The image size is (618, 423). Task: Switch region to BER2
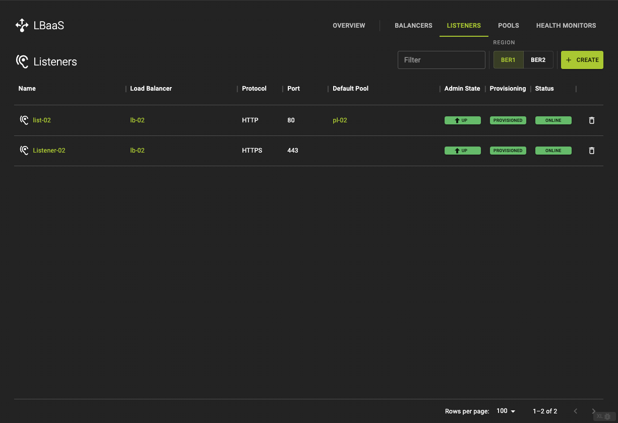(538, 60)
